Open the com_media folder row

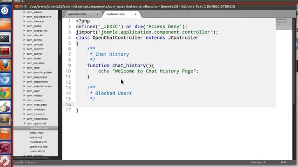36,96
